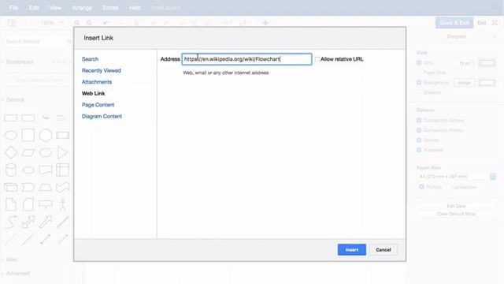The image size is (504, 284).
Task: Open the Paper Size dropdown
Action: tap(456, 177)
